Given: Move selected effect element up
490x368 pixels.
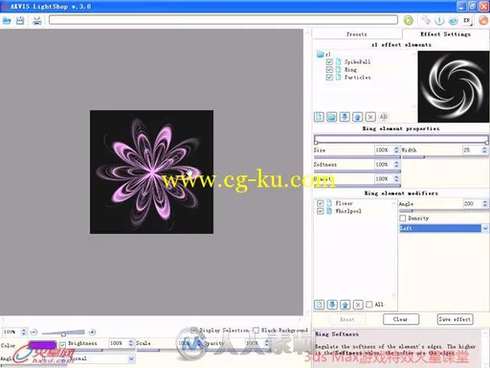Looking at the screenshot, I should 357,117.
